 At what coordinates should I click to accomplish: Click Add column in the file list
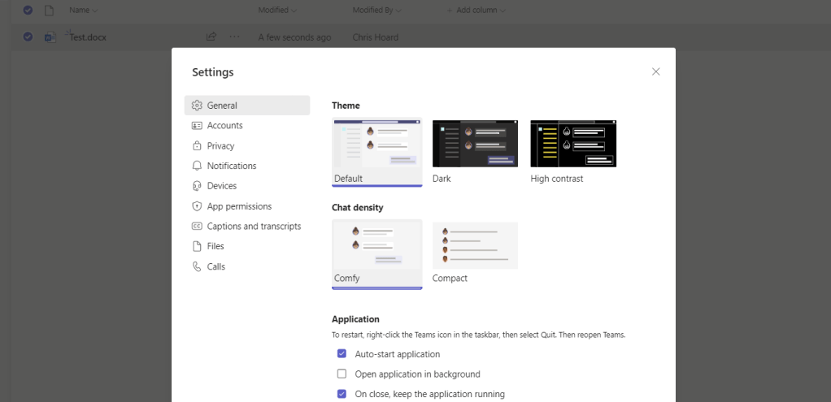[x=476, y=11]
